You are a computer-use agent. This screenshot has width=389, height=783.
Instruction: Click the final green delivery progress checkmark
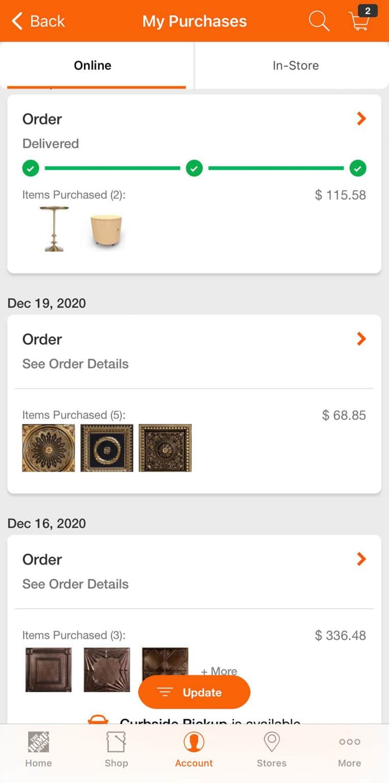pos(357,168)
